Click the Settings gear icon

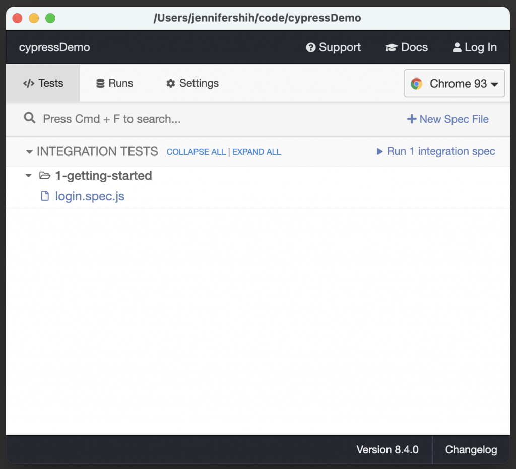pyautogui.click(x=170, y=83)
